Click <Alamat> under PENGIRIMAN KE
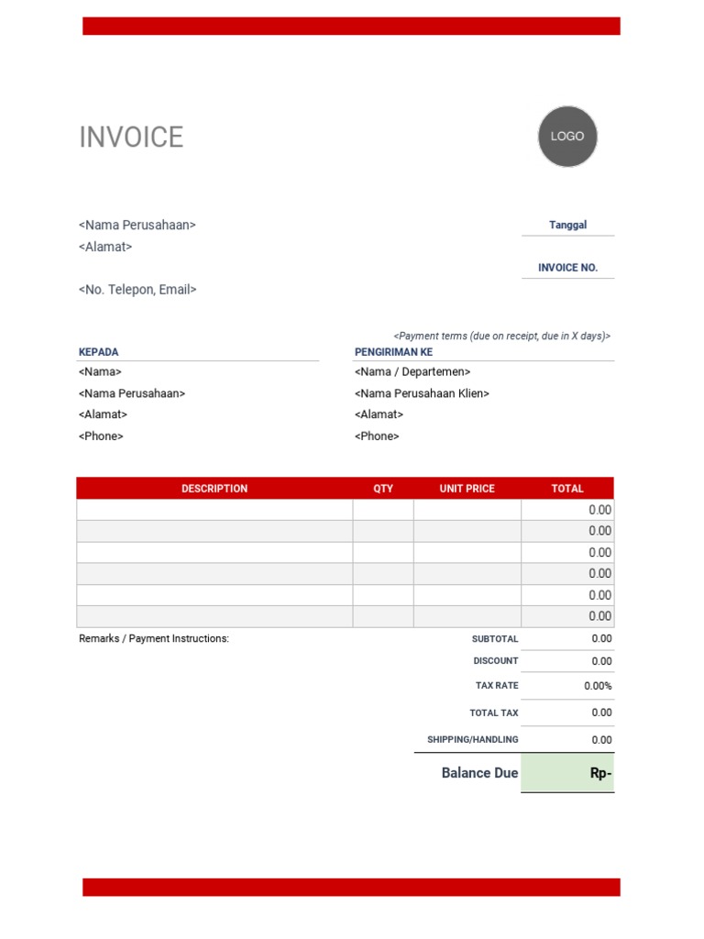This screenshot has width=704, height=939. (x=379, y=414)
